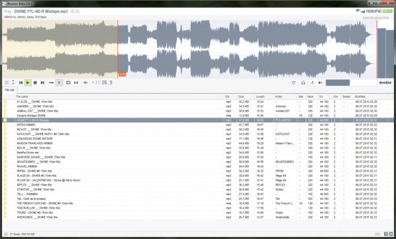Screen dimensions: 396x239
Task: Sort by Length column header
Action: tap(264, 96)
